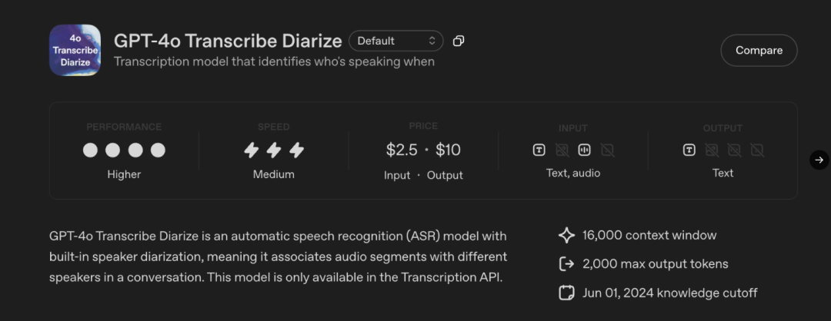Click the max output tokens arrow icon
831x321 pixels.
point(566,264)
